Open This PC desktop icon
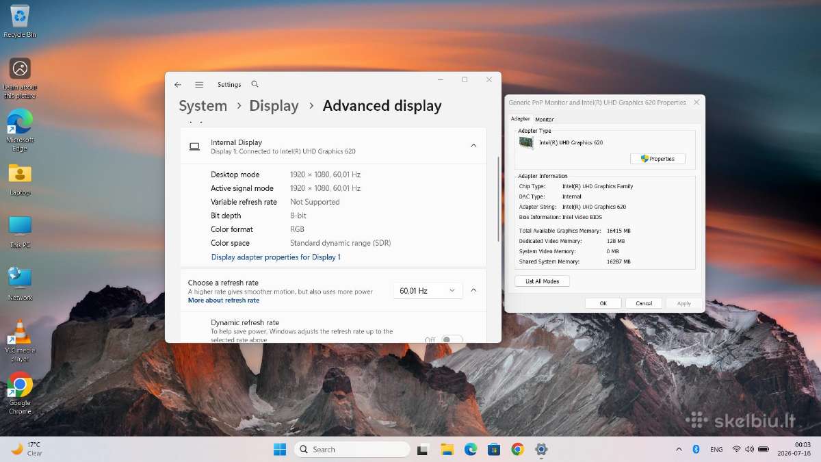Screen dimensions: 821x462 (20, 232)
